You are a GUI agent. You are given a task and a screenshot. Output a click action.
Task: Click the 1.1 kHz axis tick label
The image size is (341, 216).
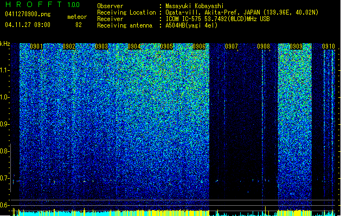point(4,70)
